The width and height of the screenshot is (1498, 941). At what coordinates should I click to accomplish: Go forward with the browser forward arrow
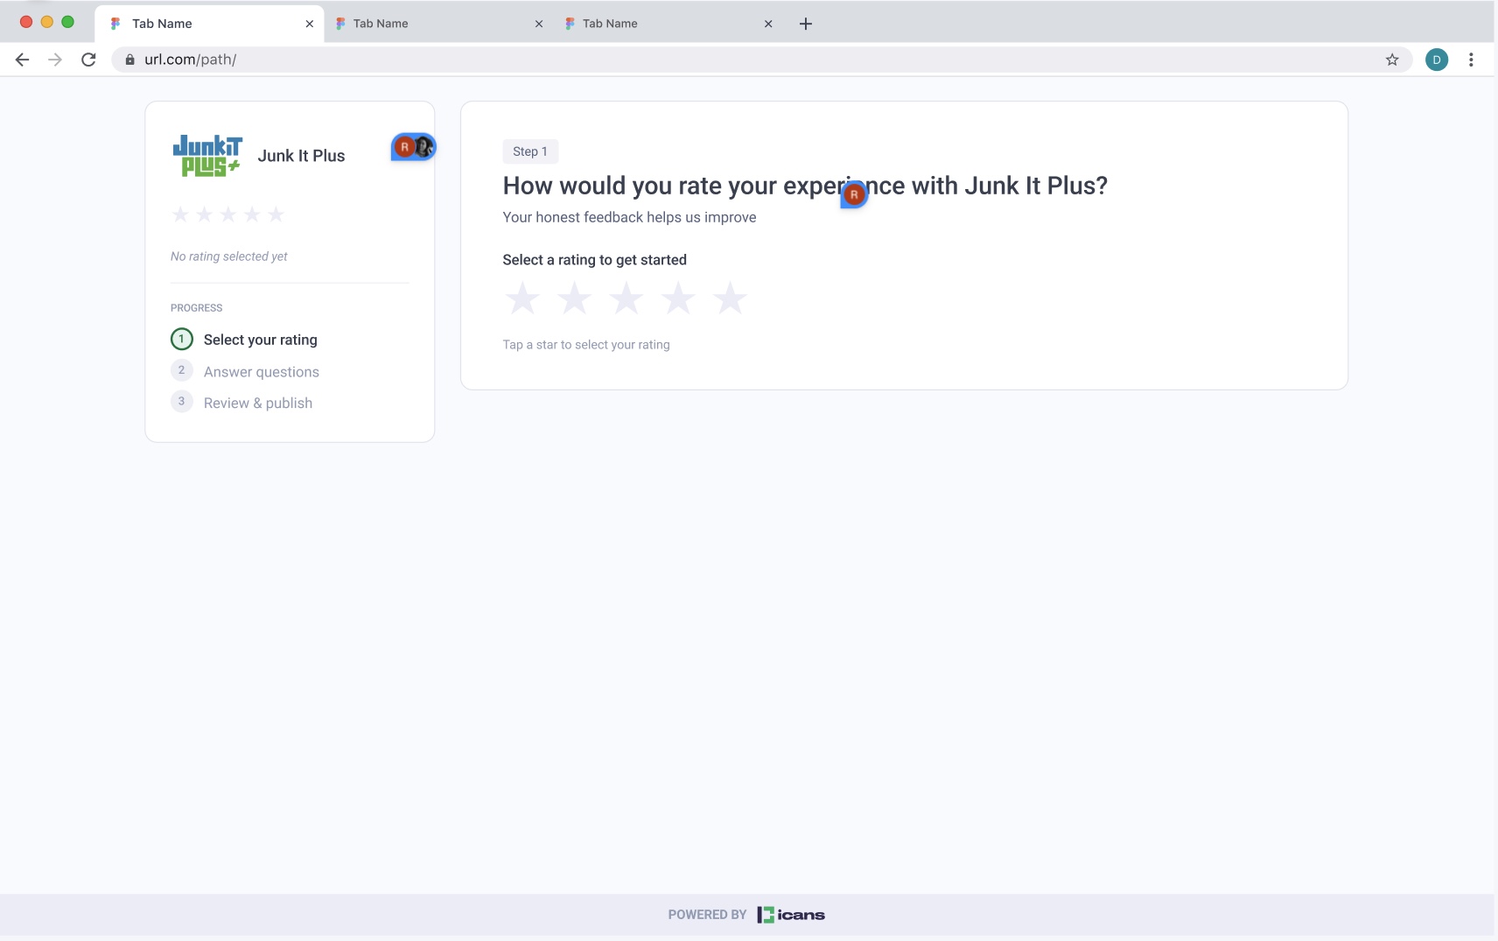pos(55,60)
